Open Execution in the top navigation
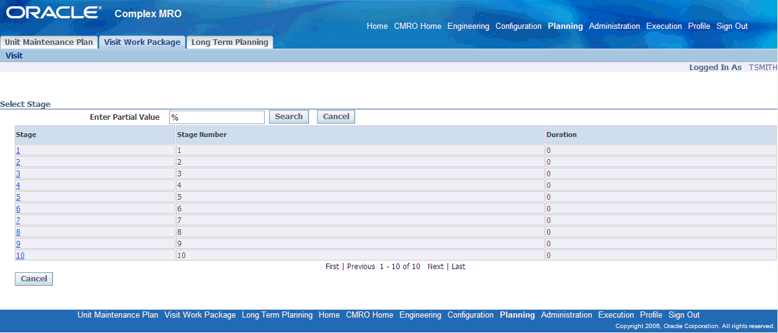The image size is (778, 333). coord(664,26)
